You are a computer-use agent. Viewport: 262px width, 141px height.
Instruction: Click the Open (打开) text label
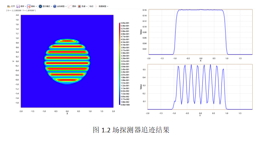(x=13, y=6)
